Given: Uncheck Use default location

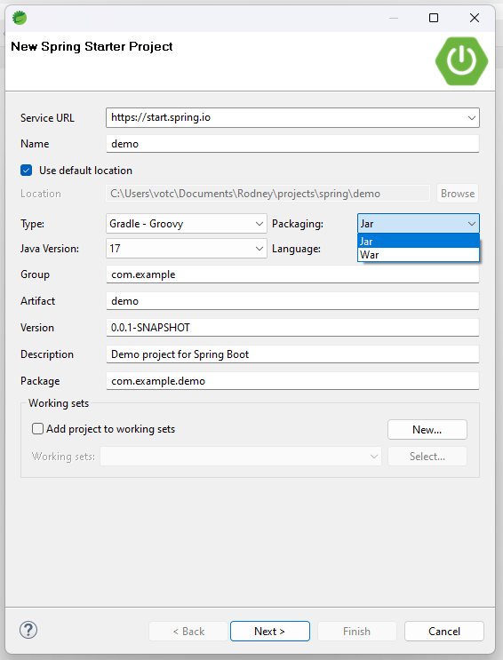Looking at the screenshot, I should click(x=26, y=170).
